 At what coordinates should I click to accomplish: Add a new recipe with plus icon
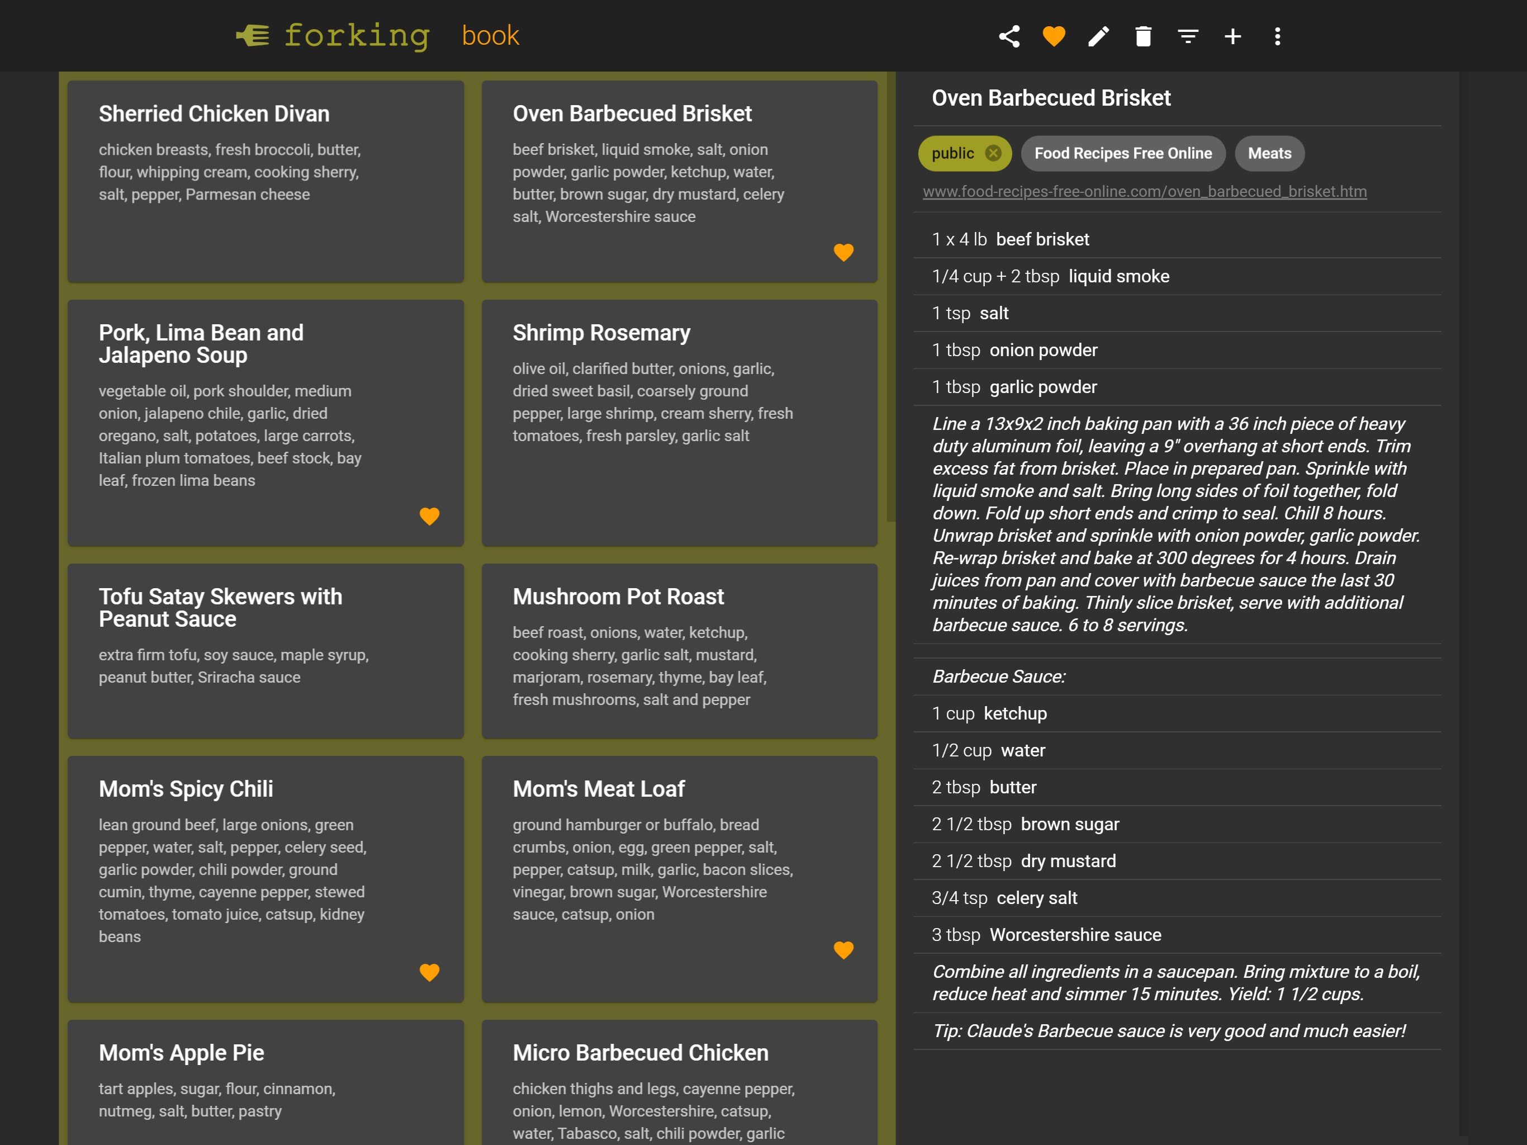click(1232, 36)
